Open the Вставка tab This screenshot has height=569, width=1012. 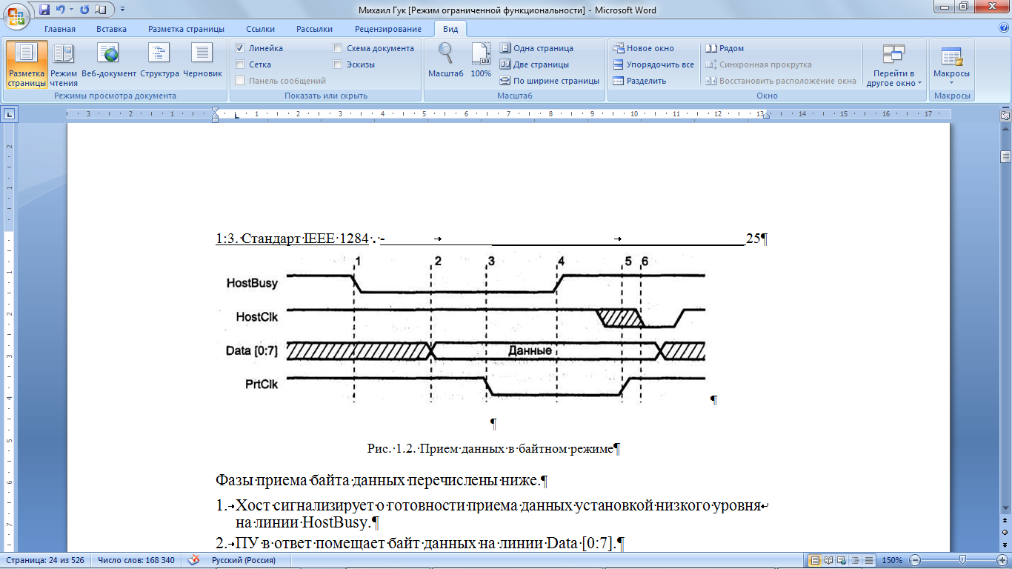[x=111, y=29]
